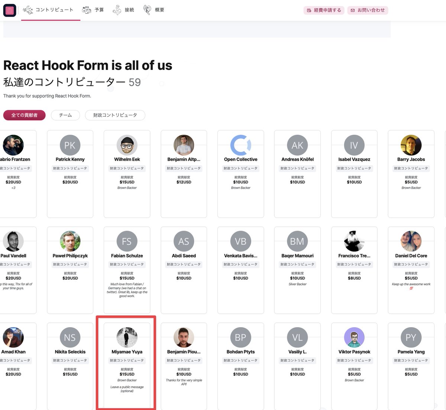Viewport: 446px width, 410px height.
Task: Open Viktor Pasynok's name link
Action: (x=354, y=352)
